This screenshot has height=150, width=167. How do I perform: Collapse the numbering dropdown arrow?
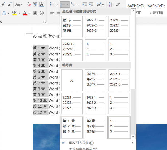[x=68, y=5]
